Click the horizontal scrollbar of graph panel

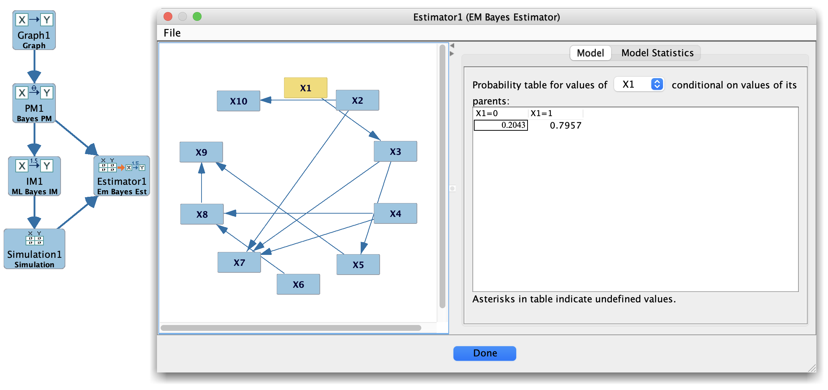click(x=291, y=328)
